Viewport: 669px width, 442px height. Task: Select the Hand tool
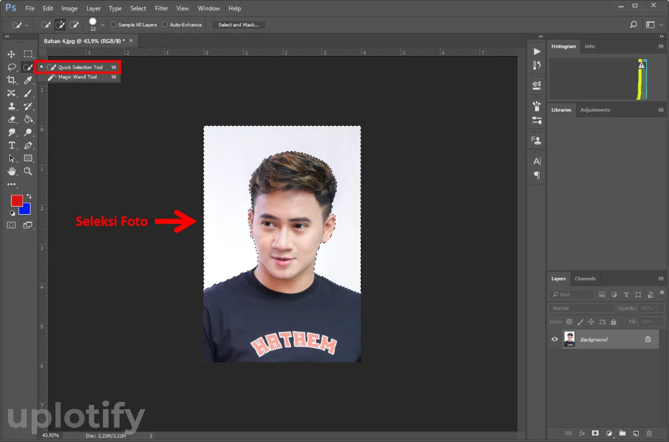coord(11,172)
